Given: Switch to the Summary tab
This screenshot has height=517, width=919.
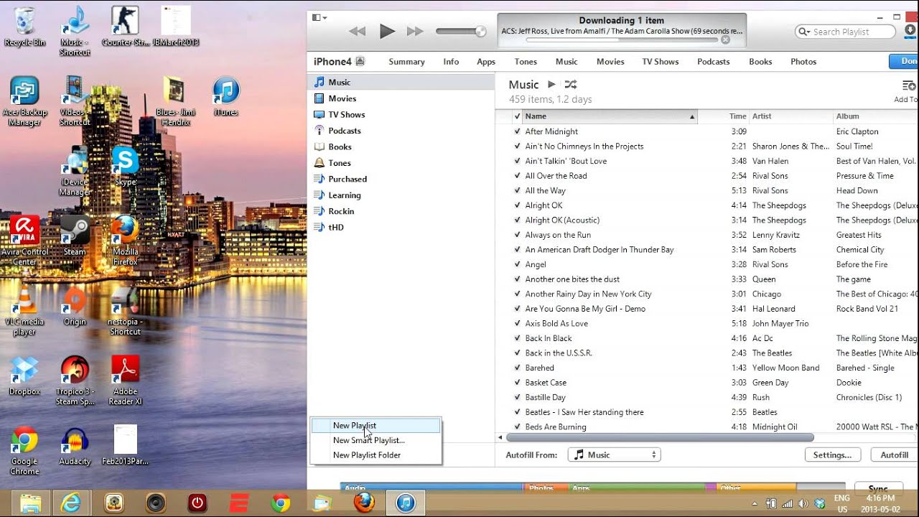Looking at the screenshot, I should click(406, 62).
